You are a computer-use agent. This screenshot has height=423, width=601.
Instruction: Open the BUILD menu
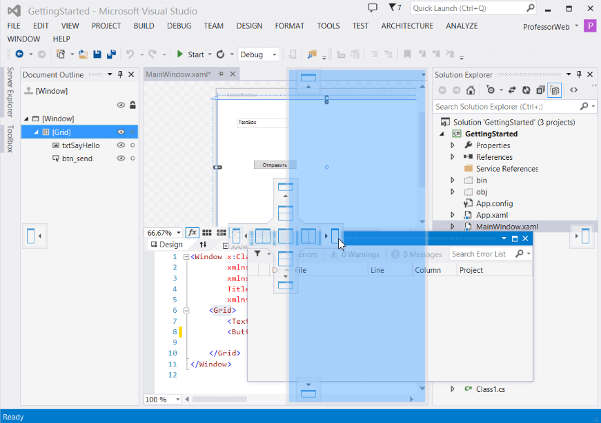144,25
